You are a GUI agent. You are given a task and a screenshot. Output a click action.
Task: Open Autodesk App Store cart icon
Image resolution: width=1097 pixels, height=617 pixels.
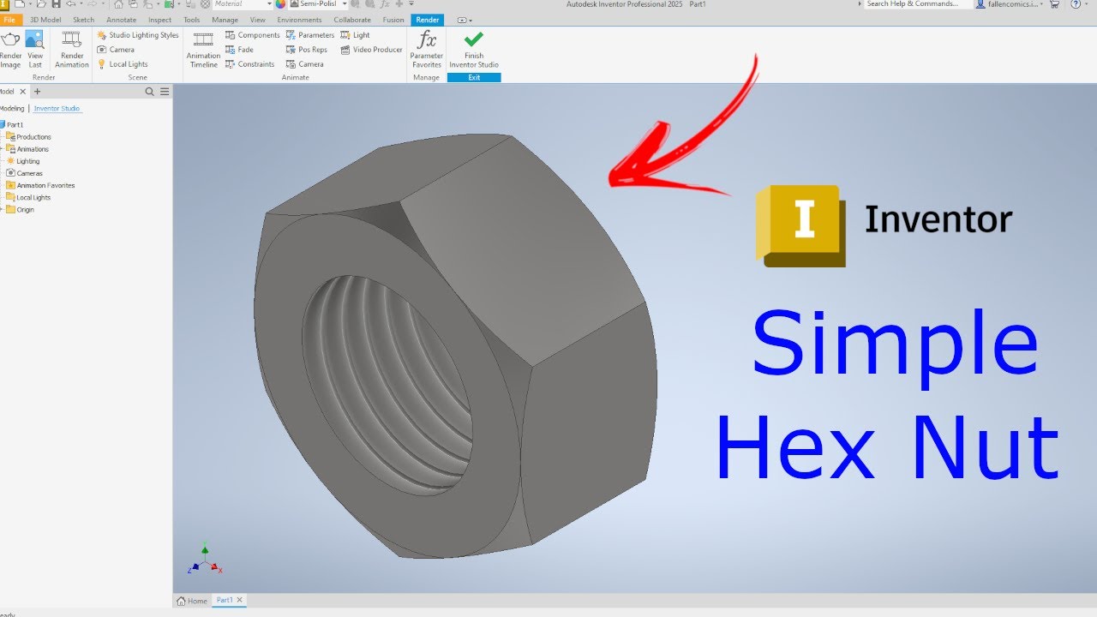(x=1054, y=3)
